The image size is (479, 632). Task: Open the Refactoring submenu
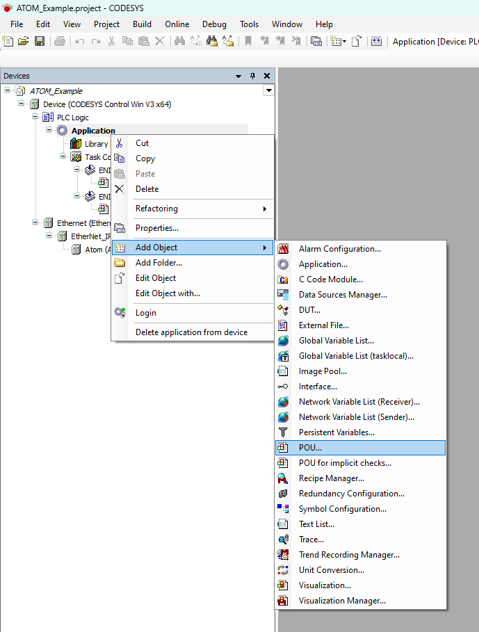(x=193, y=209)
